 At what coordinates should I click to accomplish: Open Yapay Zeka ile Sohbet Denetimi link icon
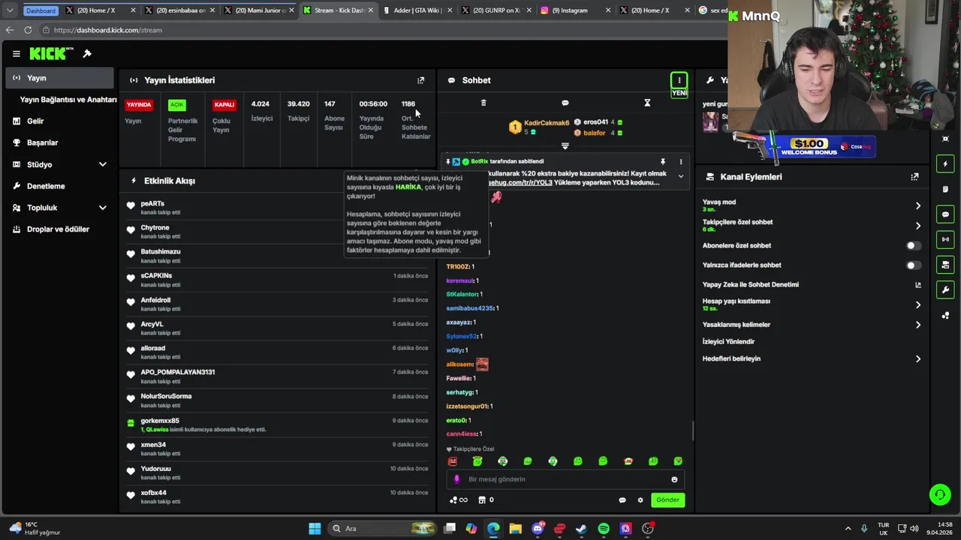tap(917, 285)
